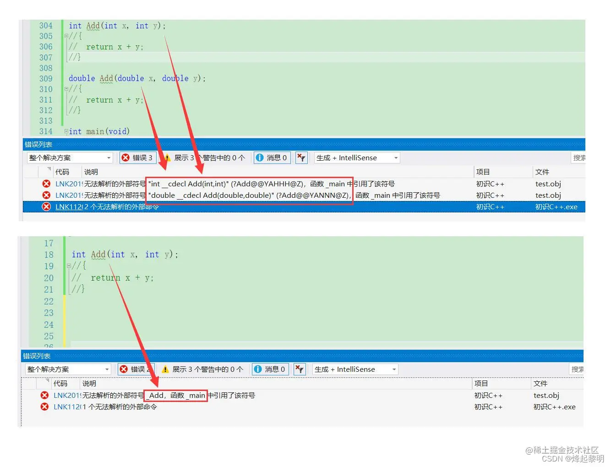Click '初识C++' project cell in the '_Add' error row
The width and height of the screenshot is (611, 467).
pos(488,395)
